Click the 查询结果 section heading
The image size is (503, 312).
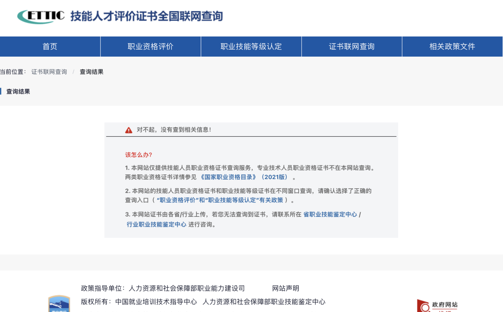pos(19,91)
